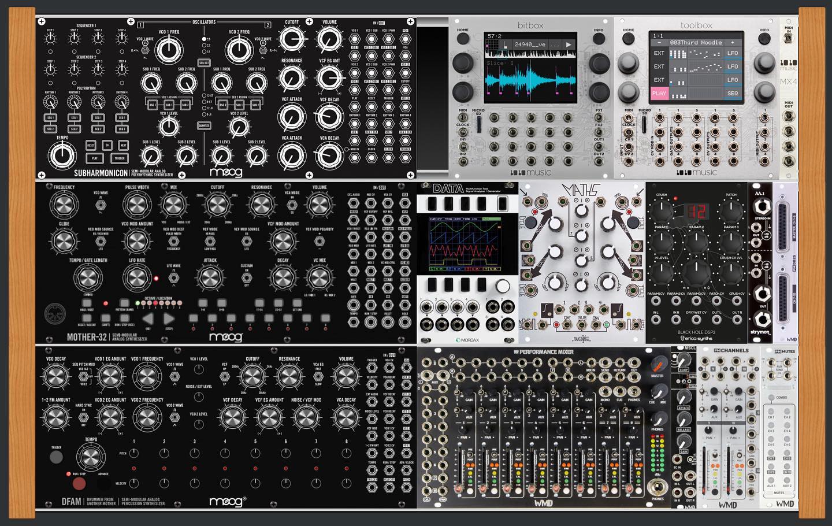Toggle SEQ 1 button under Rhythm 1
The height and width of the screenshot is (526, 832).
(50, 117)
